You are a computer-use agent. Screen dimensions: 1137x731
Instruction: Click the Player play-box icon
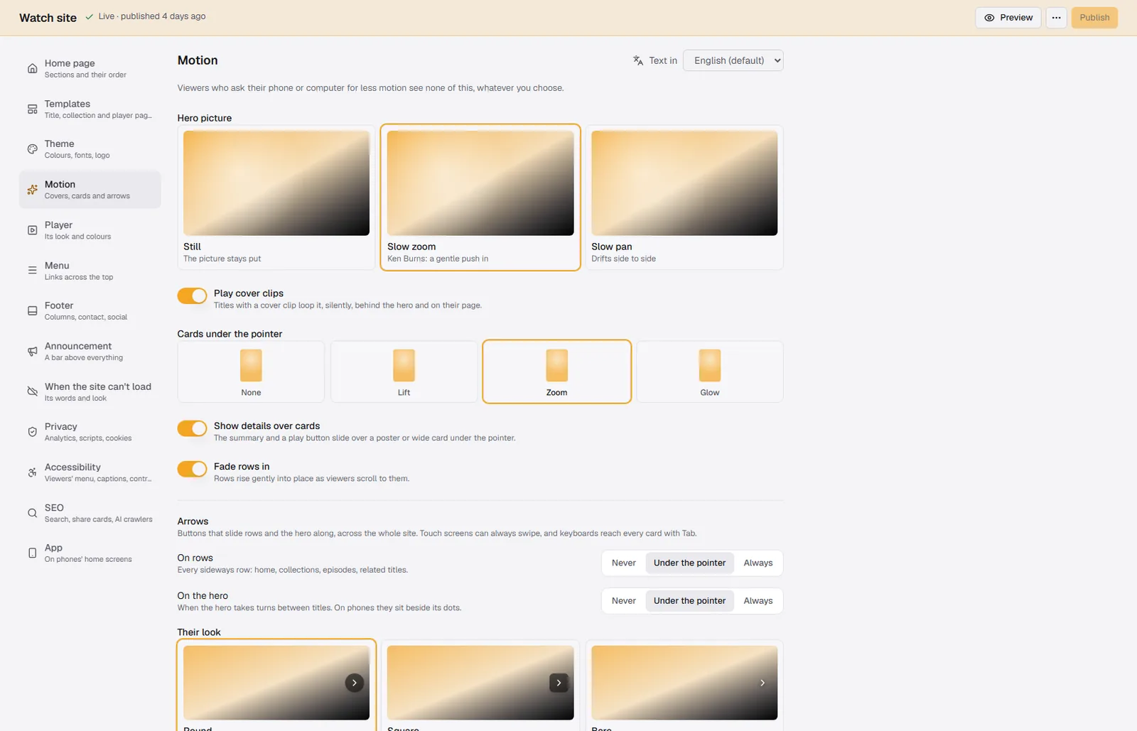pos(32,230)
